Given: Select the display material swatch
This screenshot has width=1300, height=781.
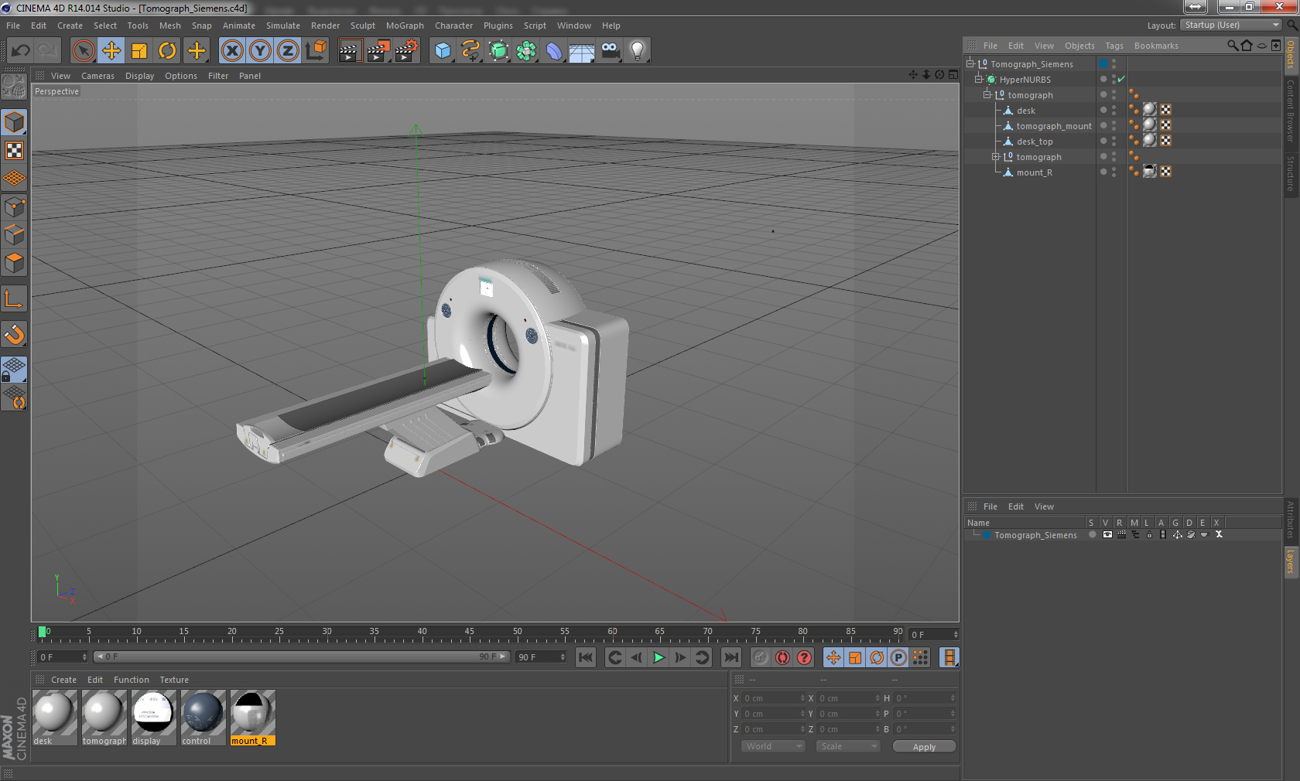Looking at the screenshot, I should pos(154,713).
